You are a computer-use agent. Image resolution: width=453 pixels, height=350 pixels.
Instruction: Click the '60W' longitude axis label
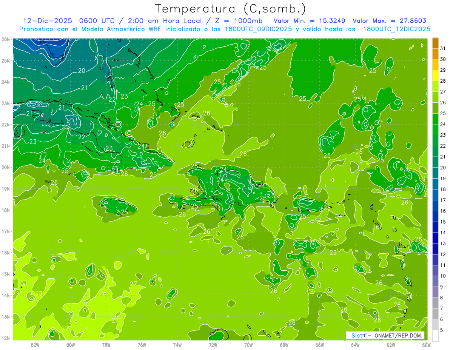426,345
